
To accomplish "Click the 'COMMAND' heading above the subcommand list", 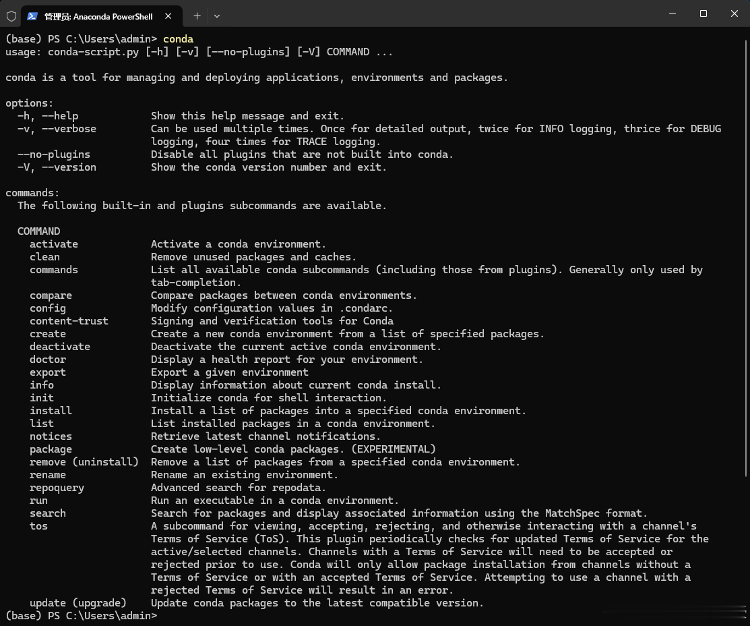I will (38, 231).
